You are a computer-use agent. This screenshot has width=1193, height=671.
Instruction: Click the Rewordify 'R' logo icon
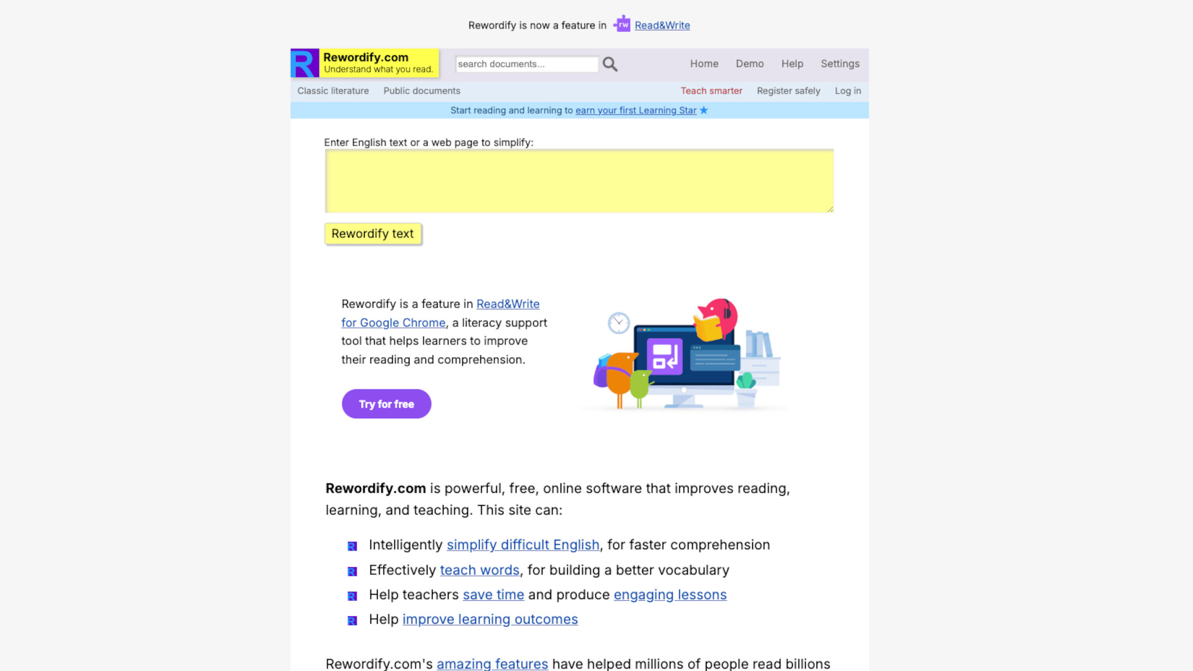[305, 62]
